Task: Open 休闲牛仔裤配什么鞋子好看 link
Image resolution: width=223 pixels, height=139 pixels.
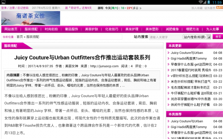Action: pos(190,105)
